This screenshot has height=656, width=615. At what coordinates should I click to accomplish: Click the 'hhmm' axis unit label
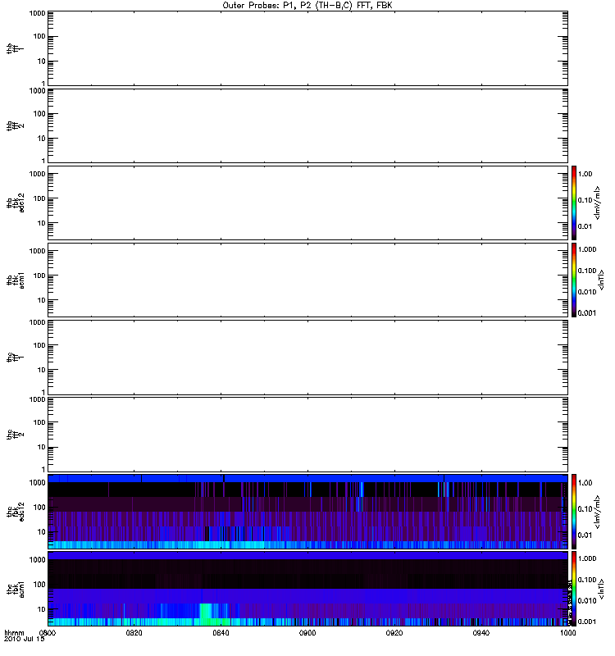(14, 633)
